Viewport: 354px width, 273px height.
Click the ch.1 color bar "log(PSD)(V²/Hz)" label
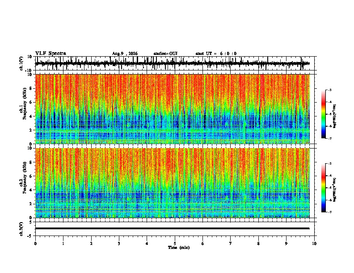pos(335,116)
